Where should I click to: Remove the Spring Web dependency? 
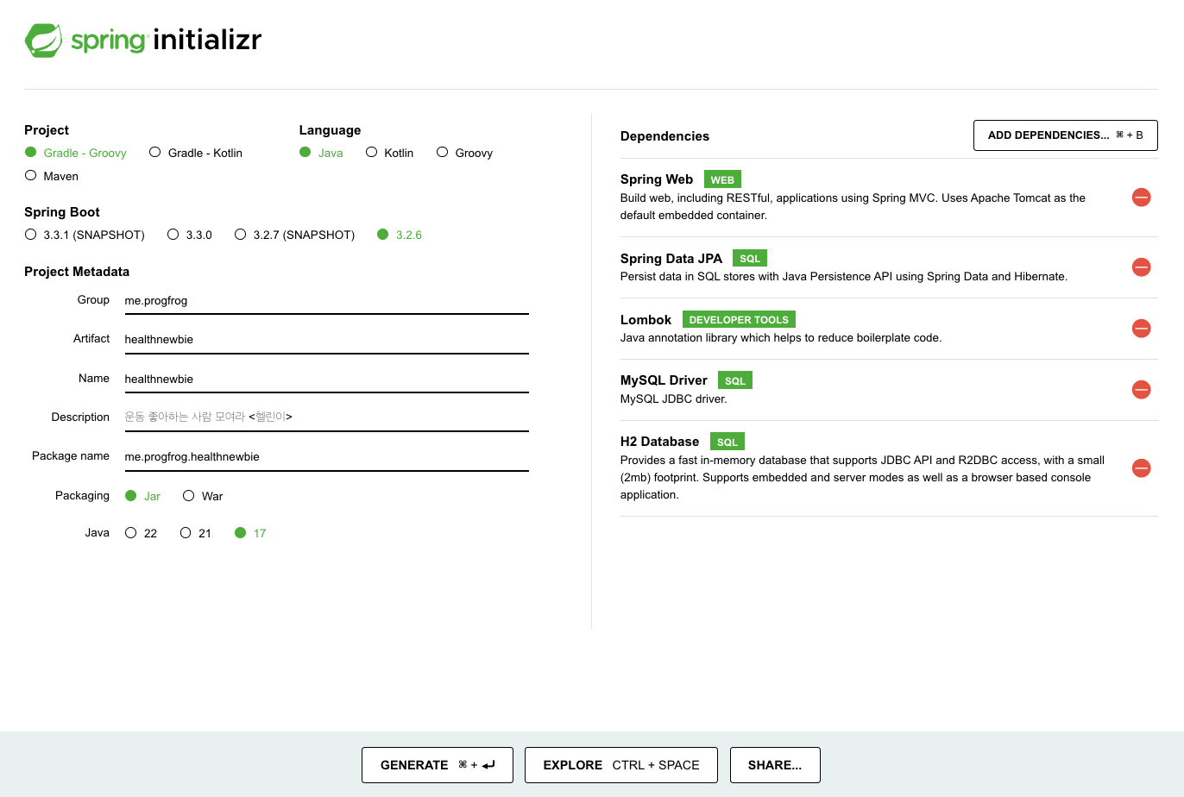tap(1141, 198)
